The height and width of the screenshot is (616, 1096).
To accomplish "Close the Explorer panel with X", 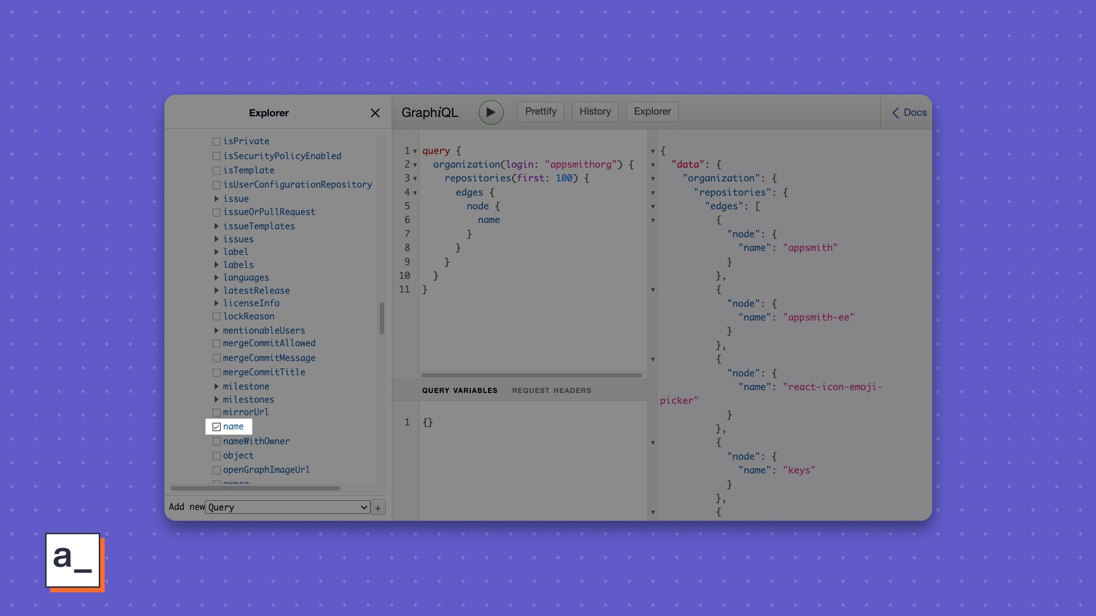I will click(375, 113).
